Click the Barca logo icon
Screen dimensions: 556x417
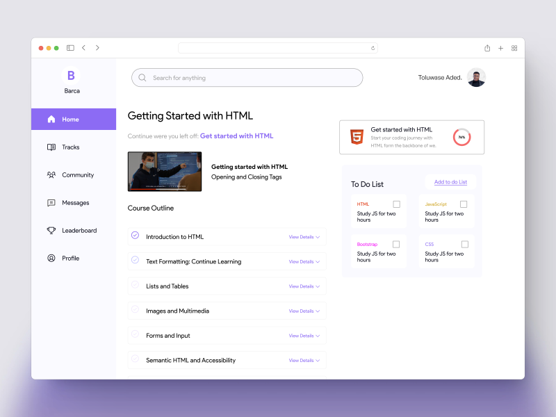71,76
